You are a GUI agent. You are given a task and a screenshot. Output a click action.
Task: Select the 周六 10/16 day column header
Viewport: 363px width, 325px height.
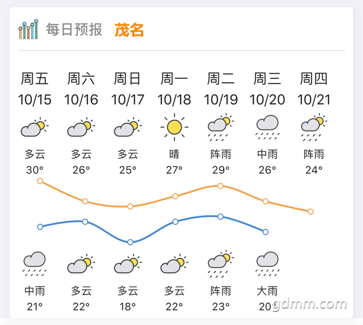point(81,89)
